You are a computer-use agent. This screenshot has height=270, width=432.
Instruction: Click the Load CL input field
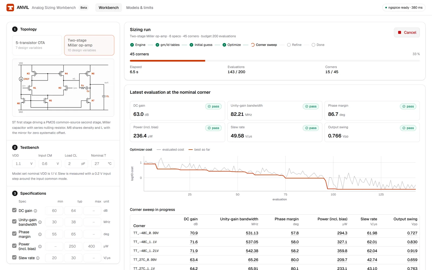tap(76, 164)
